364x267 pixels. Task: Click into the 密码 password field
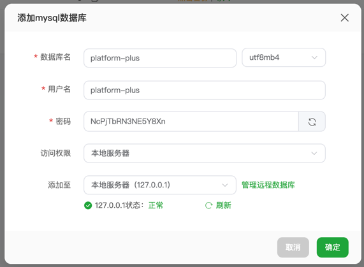(x=191, y=121)
